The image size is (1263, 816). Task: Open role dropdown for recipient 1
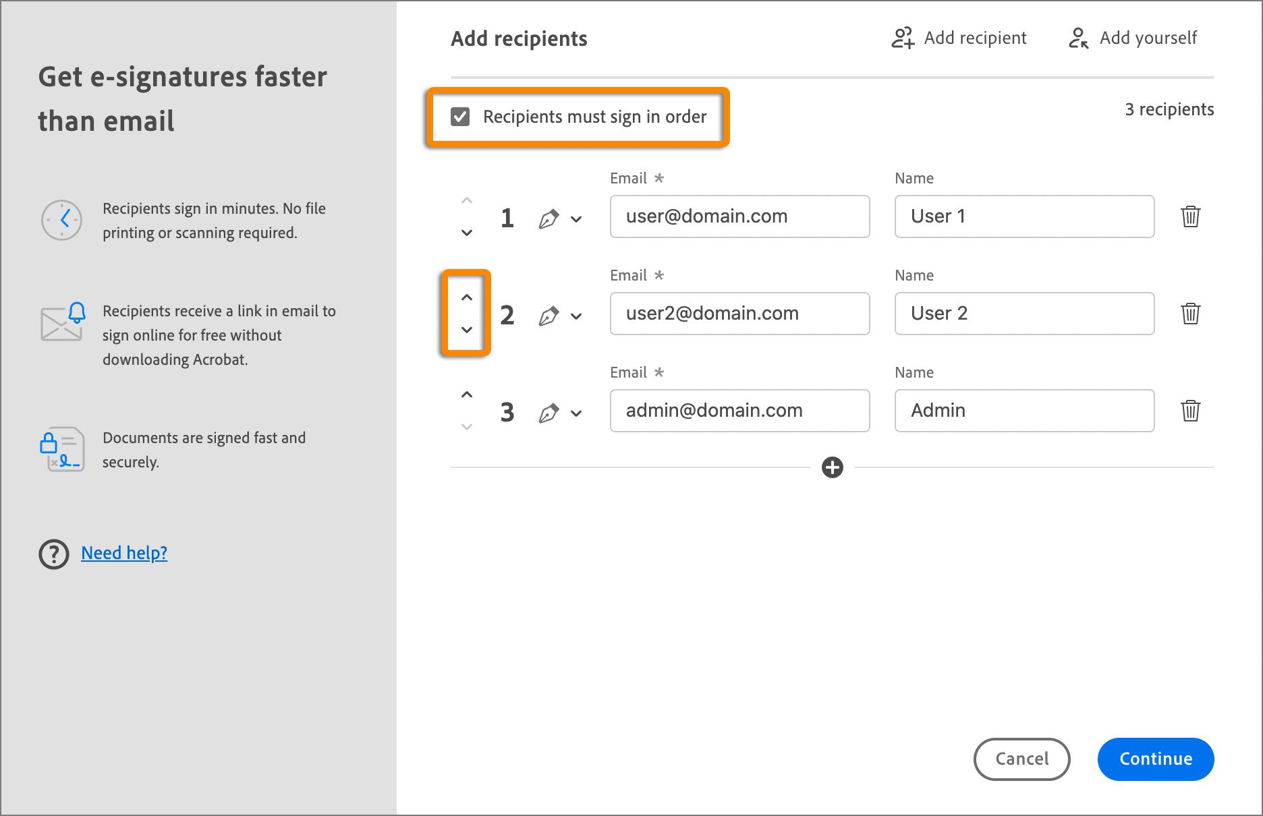point(576,219)
